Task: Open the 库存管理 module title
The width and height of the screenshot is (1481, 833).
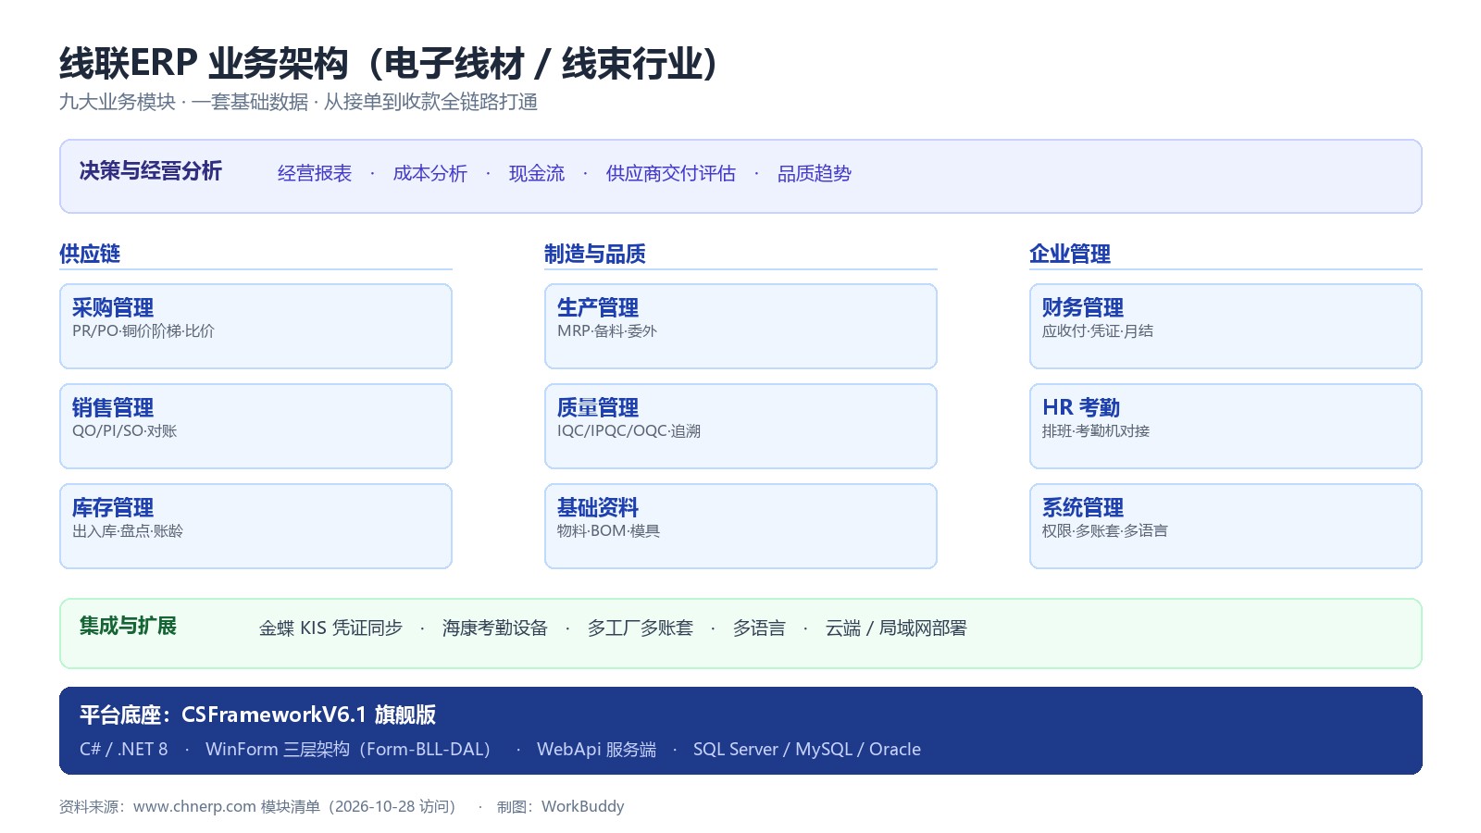Action: tap(113, 507)
